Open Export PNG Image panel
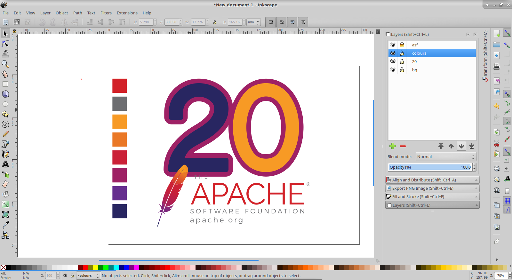This screenshot has width=512, height=280. point(432,188)
